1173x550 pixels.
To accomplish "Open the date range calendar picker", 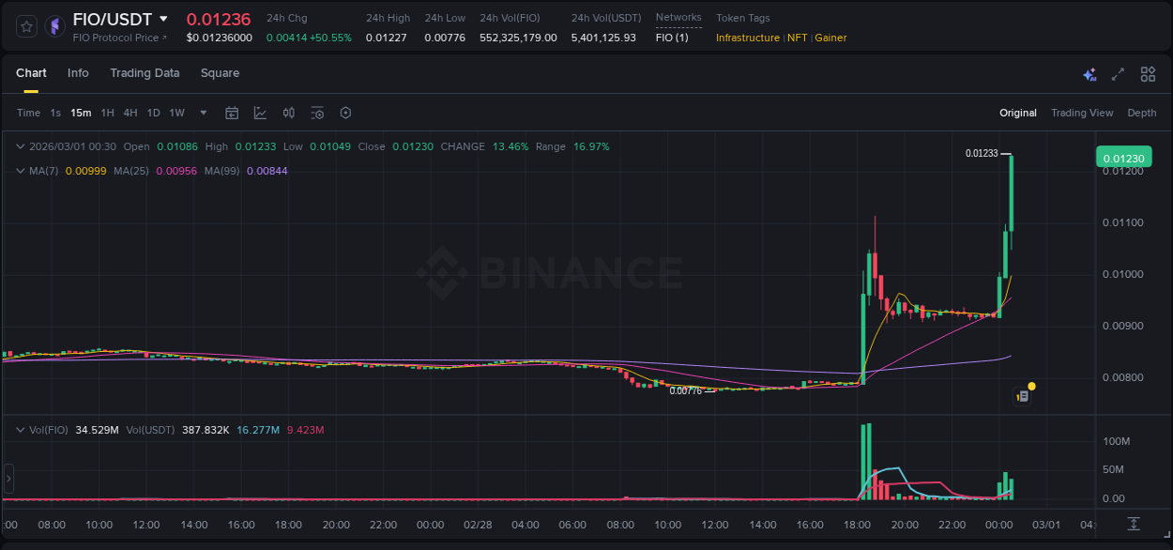I will coord(232,113).
